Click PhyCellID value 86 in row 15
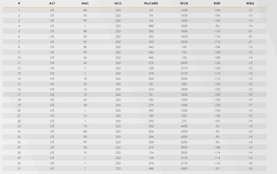This screenshot has width=277, height=174. click(151, 84)
